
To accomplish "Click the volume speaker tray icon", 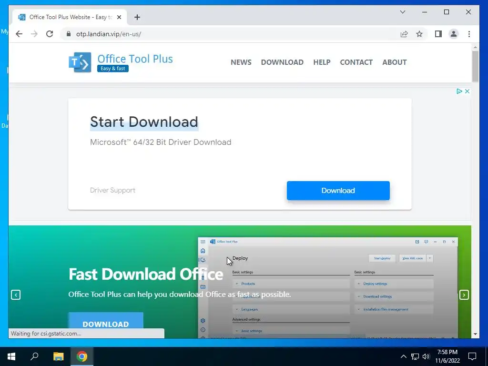I will point(426,356).
